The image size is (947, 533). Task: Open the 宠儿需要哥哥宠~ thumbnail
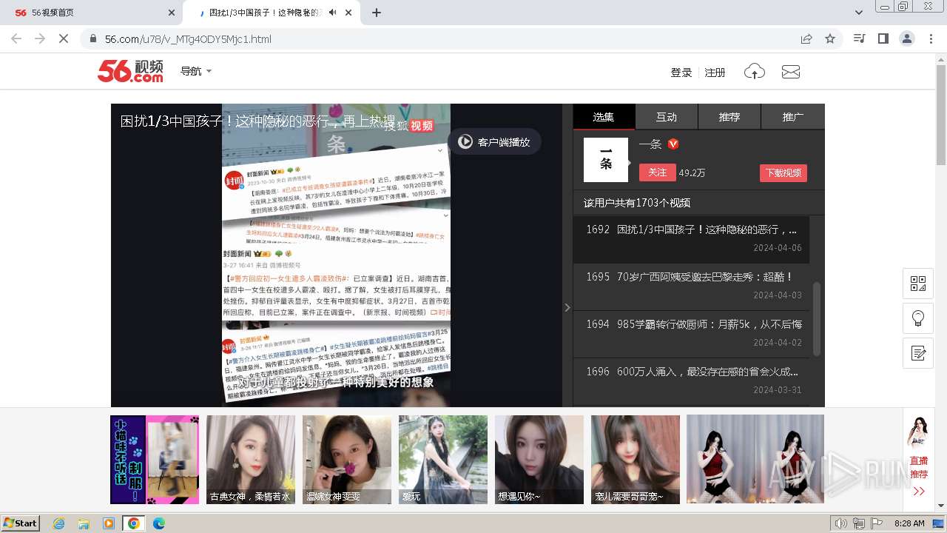[636, 460]
